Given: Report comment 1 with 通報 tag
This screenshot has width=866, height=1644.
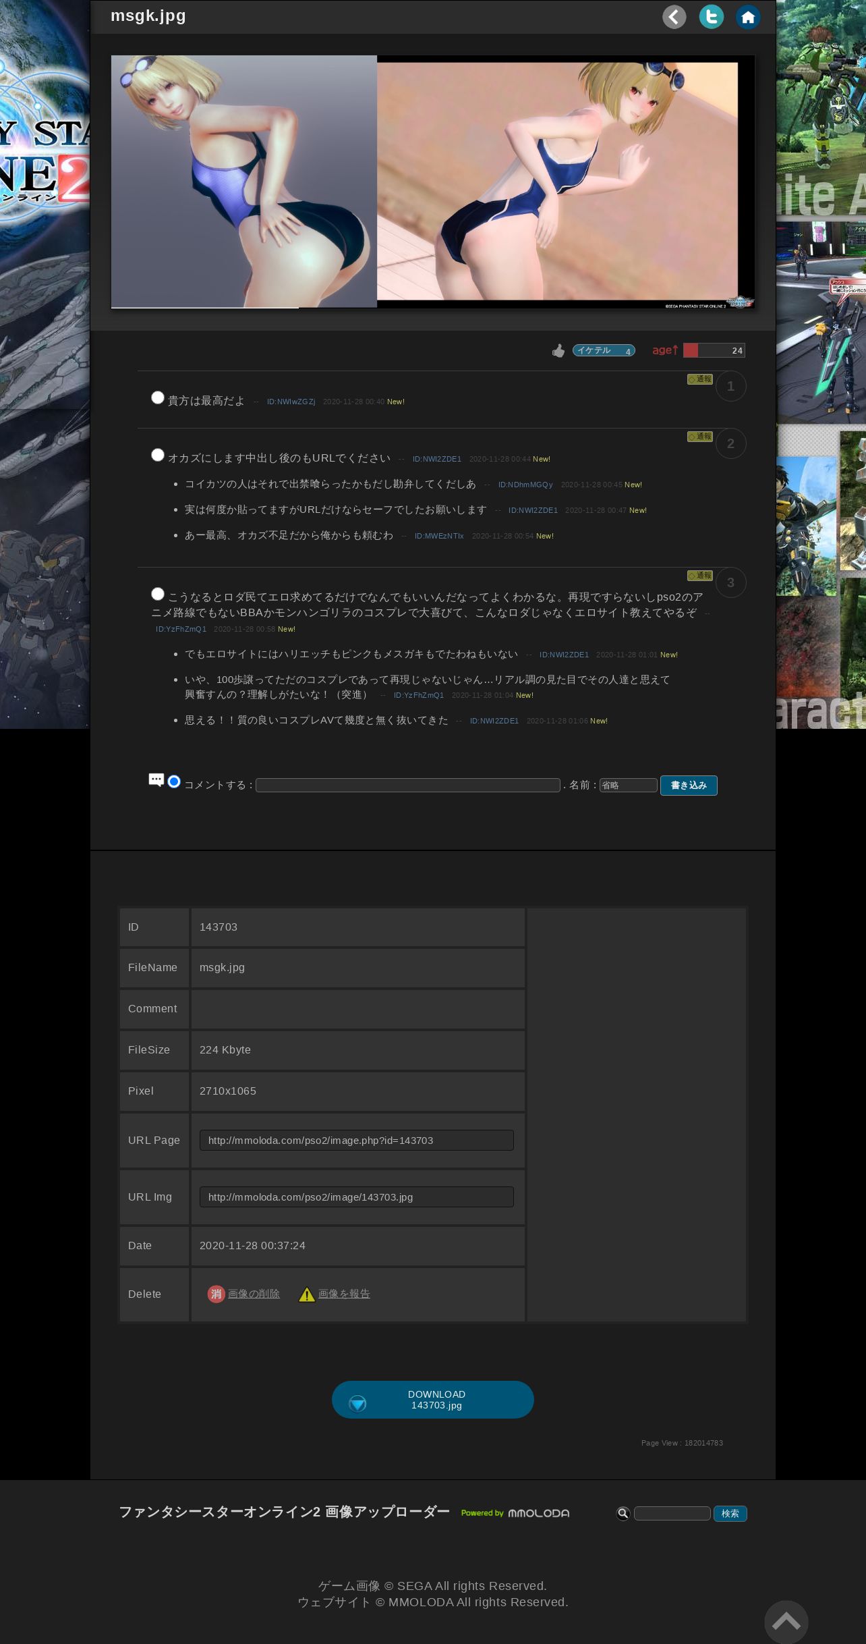Looking at the screenshot, I should pyautogui.click(x=700, y=379).
